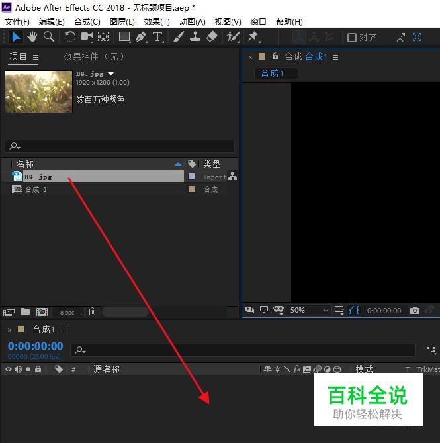
Task: Click the viewer timecode 0:00:00:00
Action: (384, 311)
